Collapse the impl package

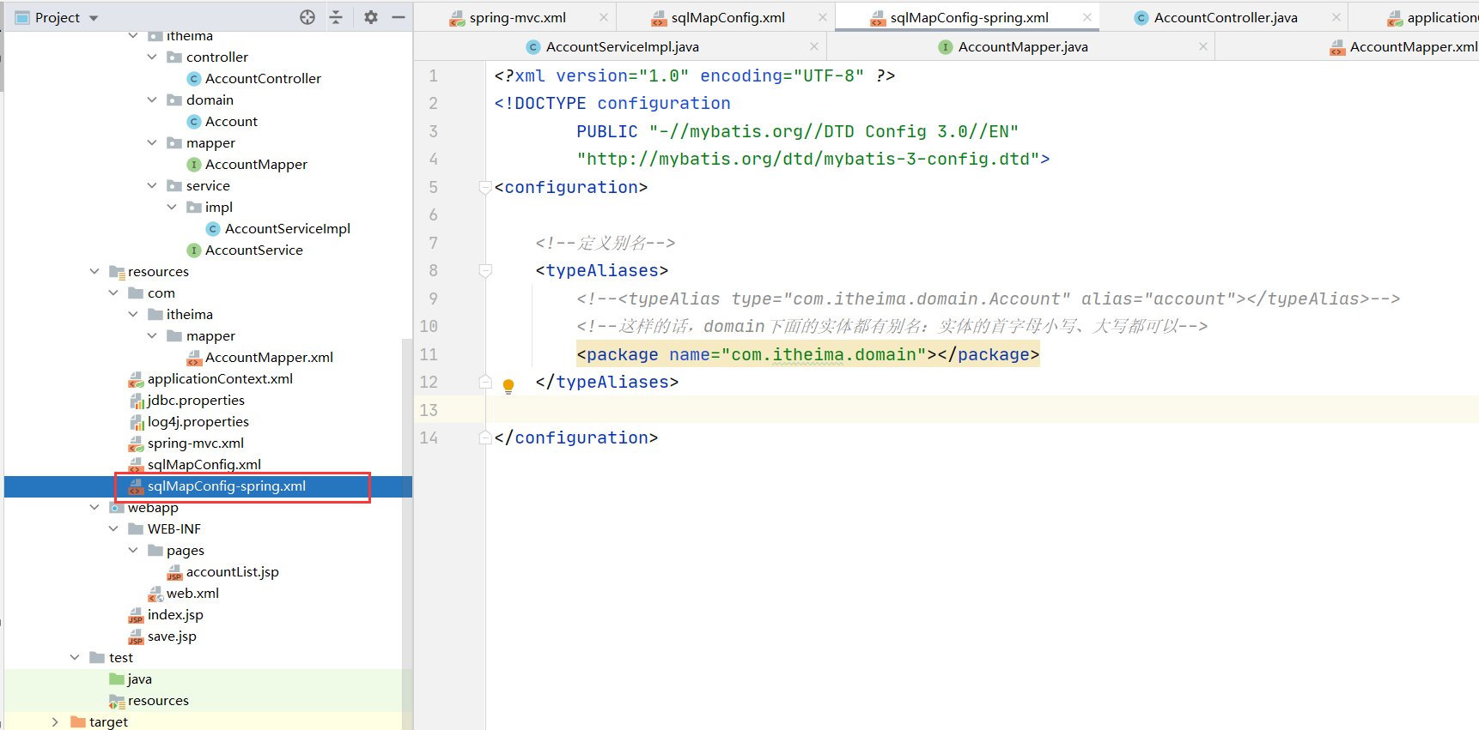pyautogui.click(x=172, y=207)
